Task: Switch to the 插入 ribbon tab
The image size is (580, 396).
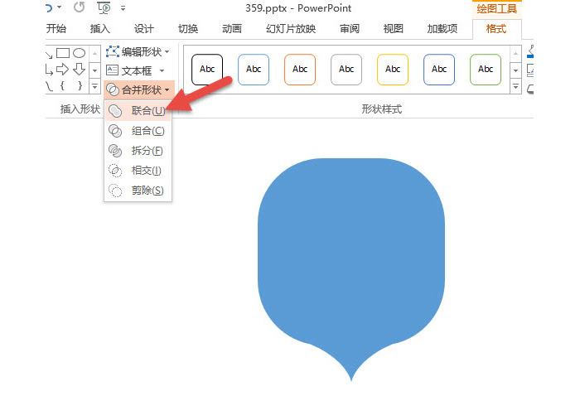Action: tap(99, 28)
